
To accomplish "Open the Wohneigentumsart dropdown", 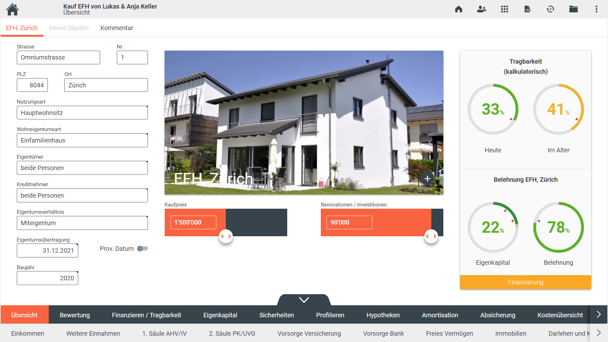I will coord(82,140).
